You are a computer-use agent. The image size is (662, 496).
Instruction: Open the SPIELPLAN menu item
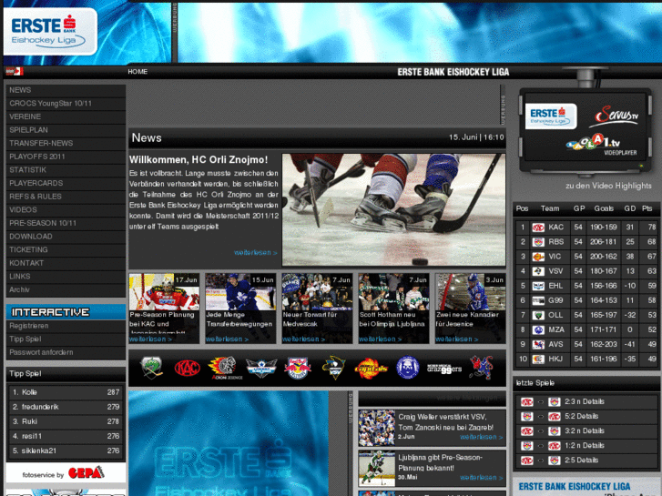(66, 130)
